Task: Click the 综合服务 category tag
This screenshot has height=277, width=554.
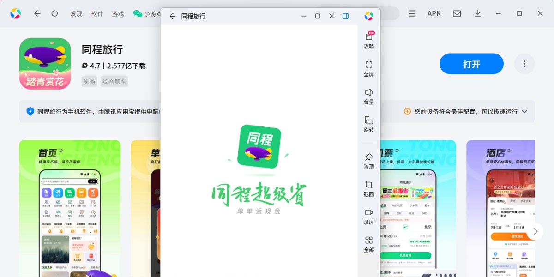Action: click(114, 82)
